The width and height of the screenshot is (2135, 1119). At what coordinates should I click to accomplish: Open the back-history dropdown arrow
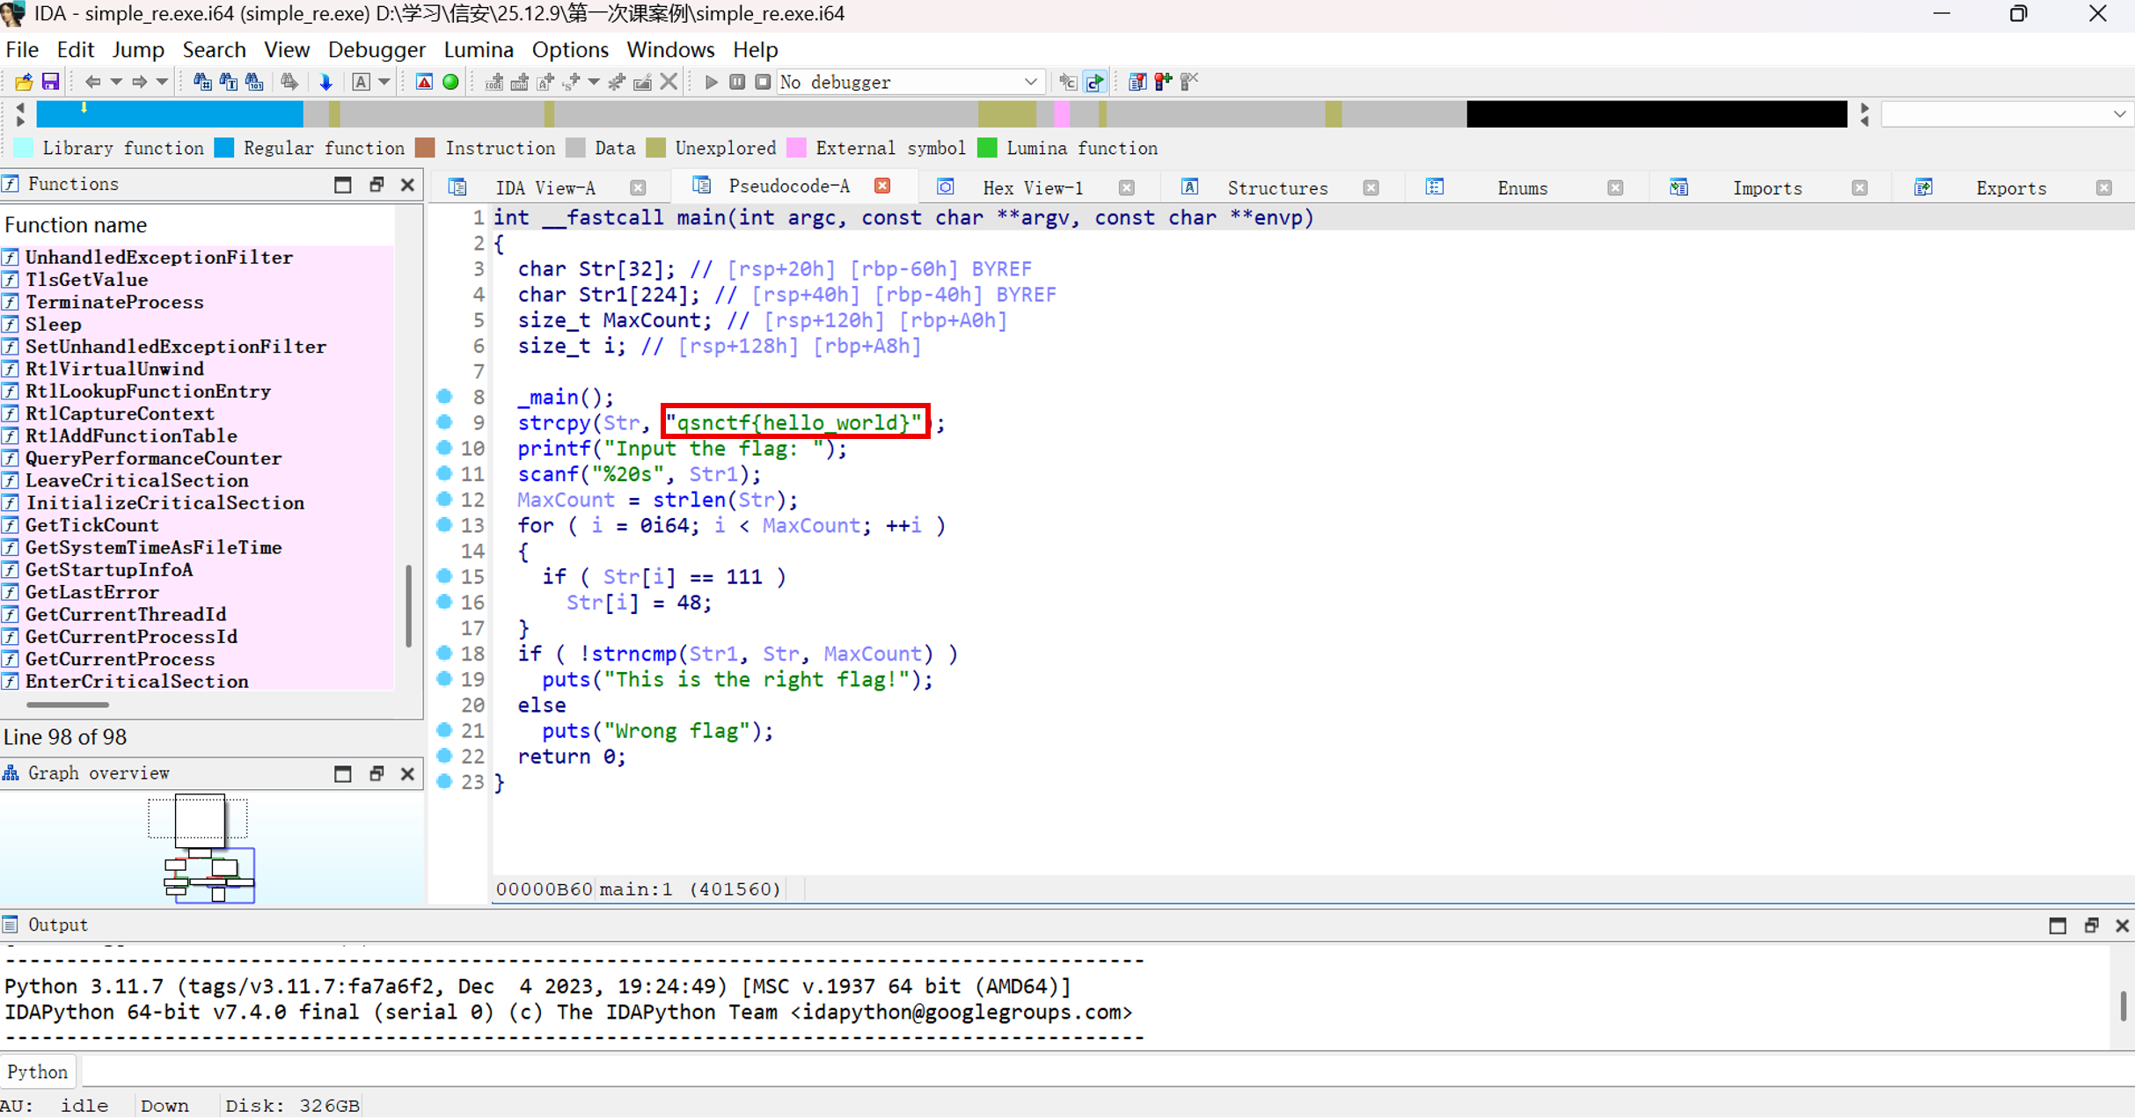click(115, 82)
